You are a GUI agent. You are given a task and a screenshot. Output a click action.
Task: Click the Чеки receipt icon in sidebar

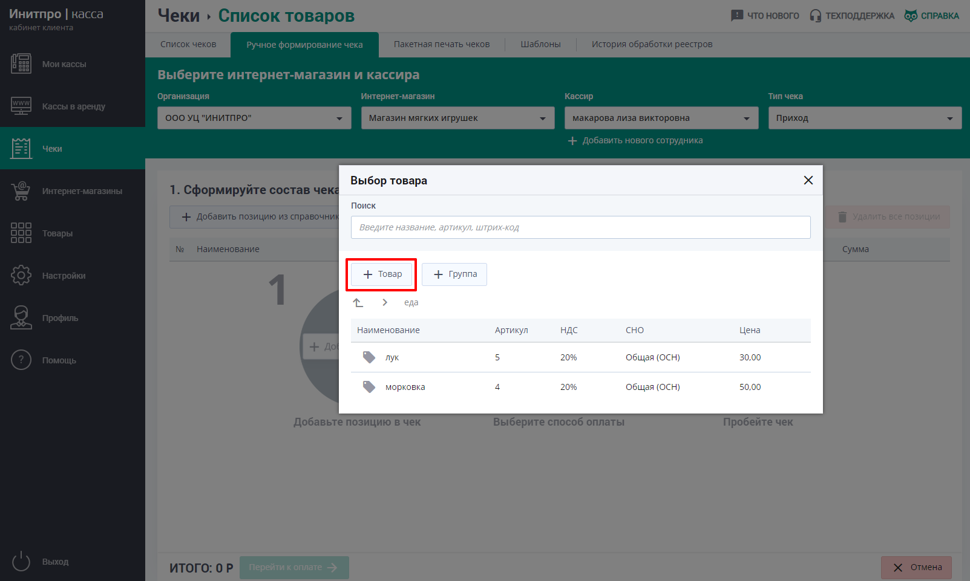[21, 149]
